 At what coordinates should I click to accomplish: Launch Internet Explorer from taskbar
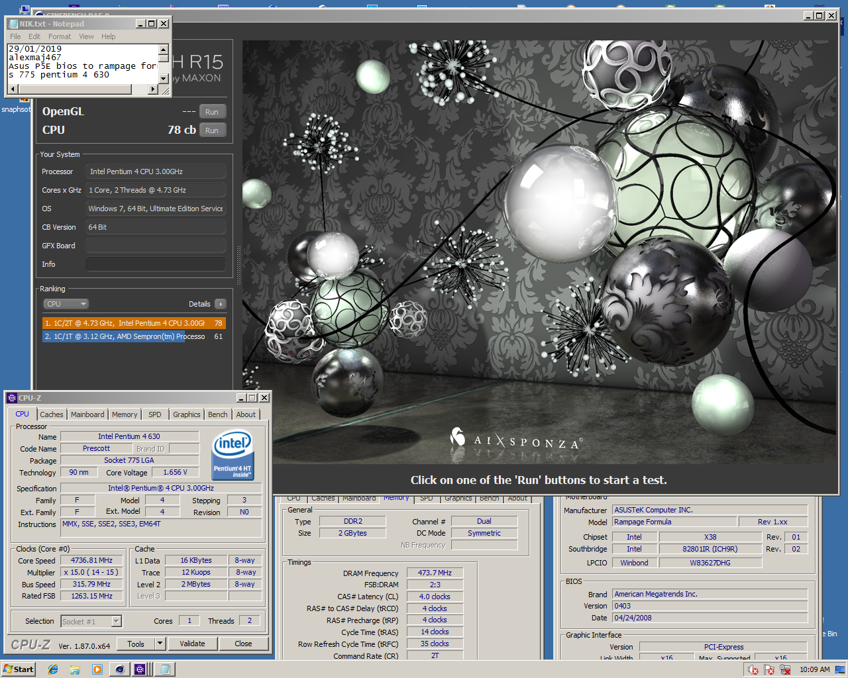tap(53, 669)
